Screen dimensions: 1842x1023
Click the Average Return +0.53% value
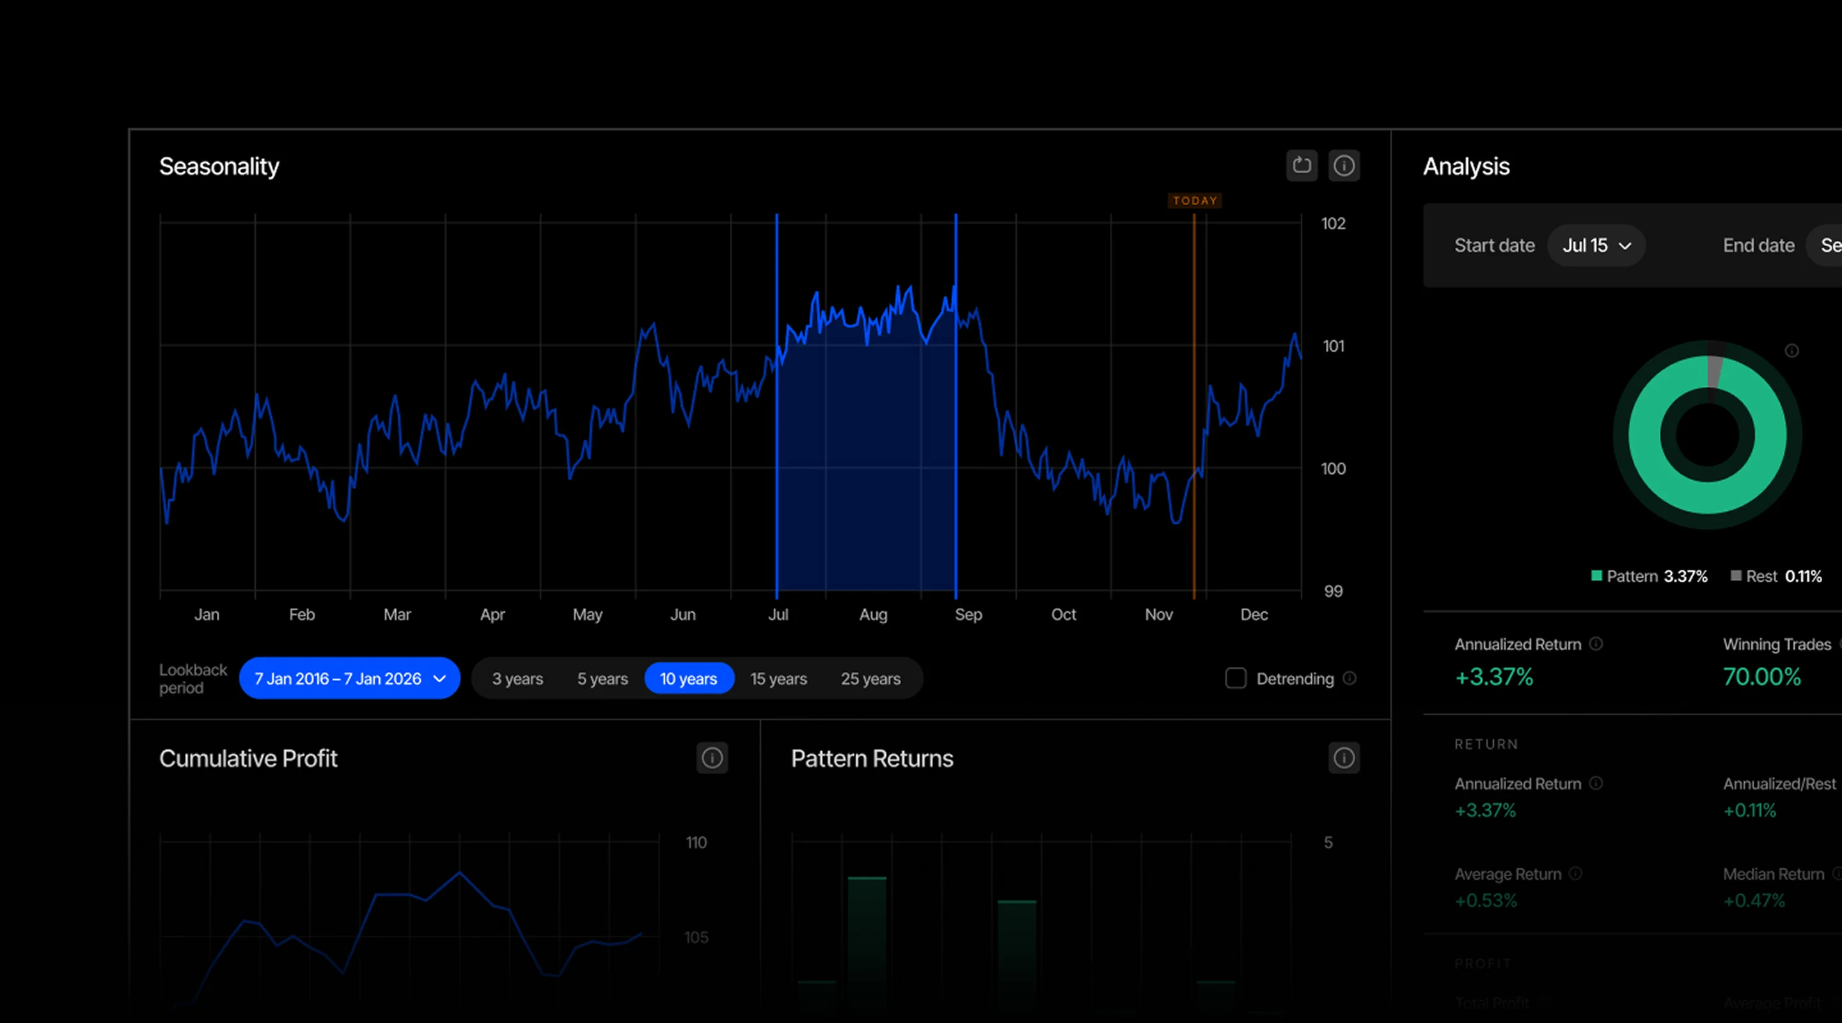click(1485, 900)
